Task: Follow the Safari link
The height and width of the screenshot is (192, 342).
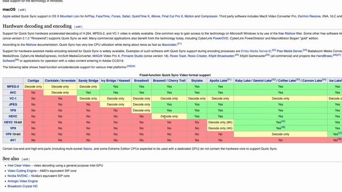Action: click(126, 17)
